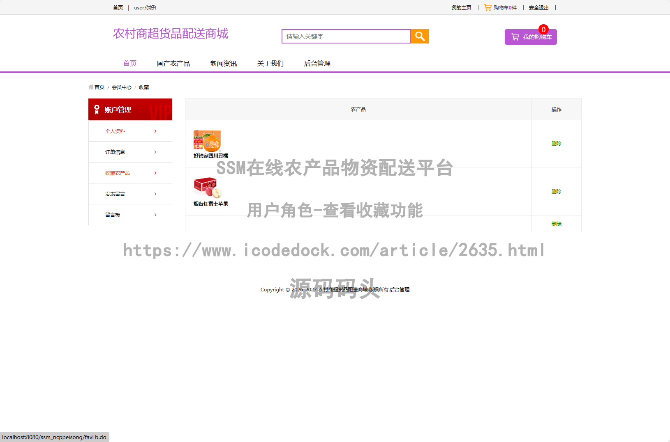Click 删除 next to 好管家四川丑橘
Screen dimensions: 670x442
pyautogui.click(x=556, y=144)
